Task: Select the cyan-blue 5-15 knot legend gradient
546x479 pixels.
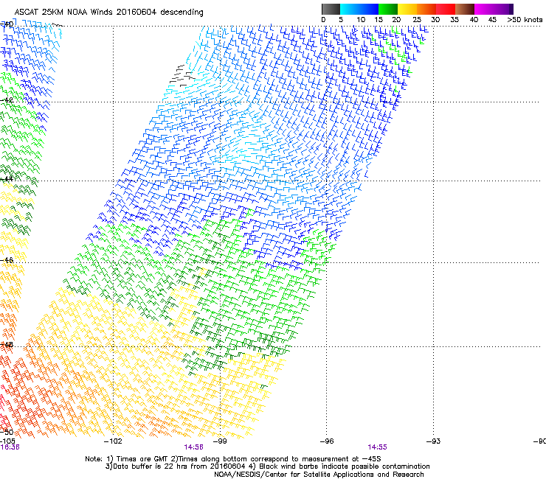Action: click(359, 9)
